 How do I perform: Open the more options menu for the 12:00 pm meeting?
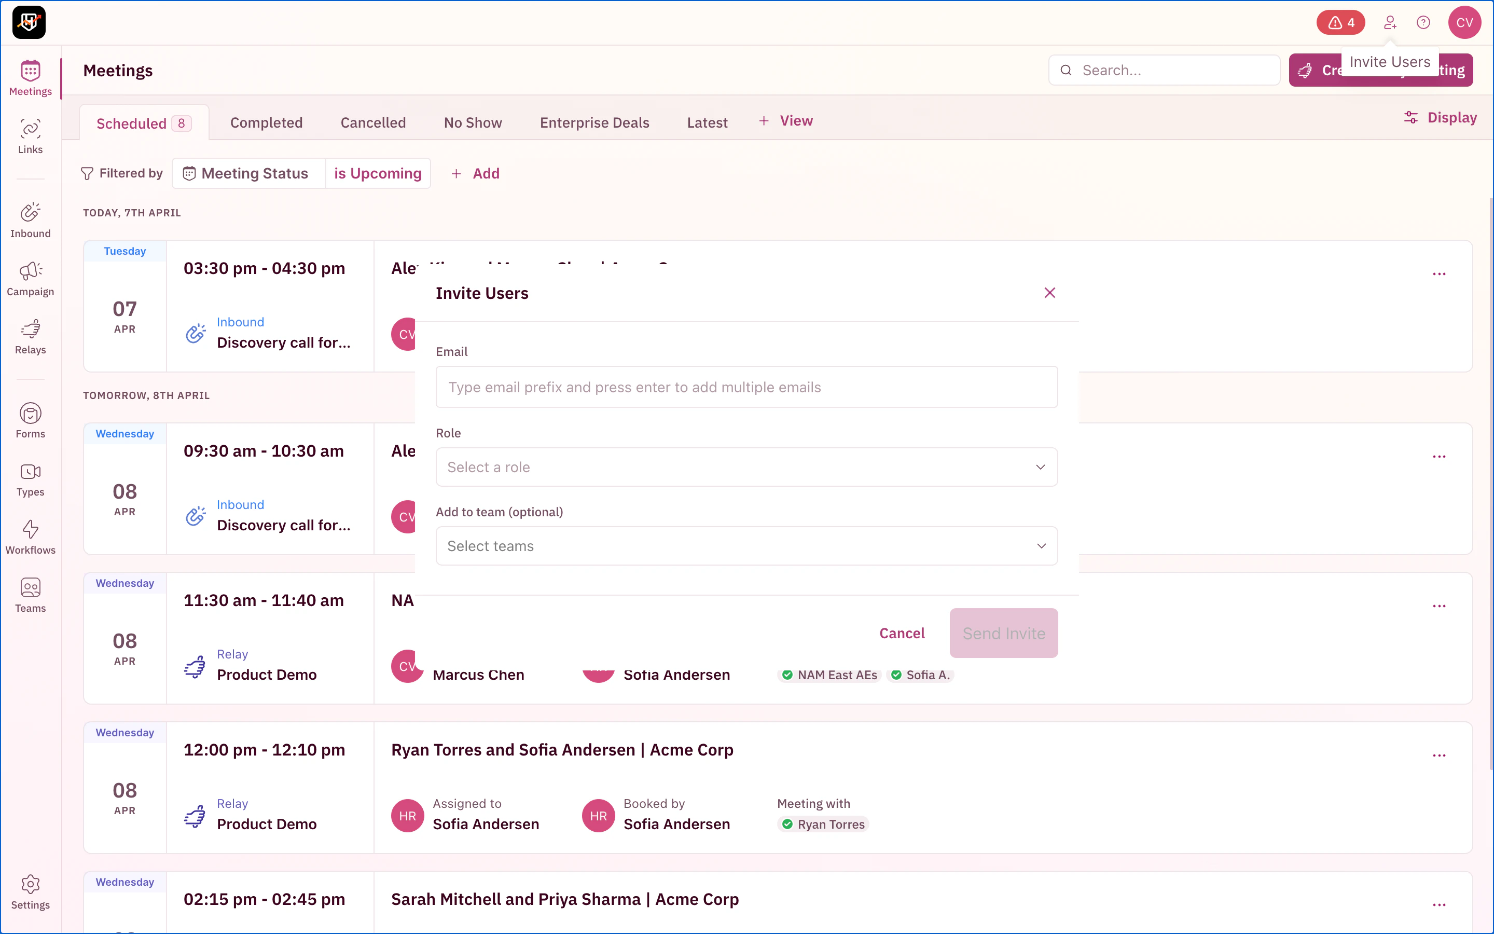coord(1438,756)
